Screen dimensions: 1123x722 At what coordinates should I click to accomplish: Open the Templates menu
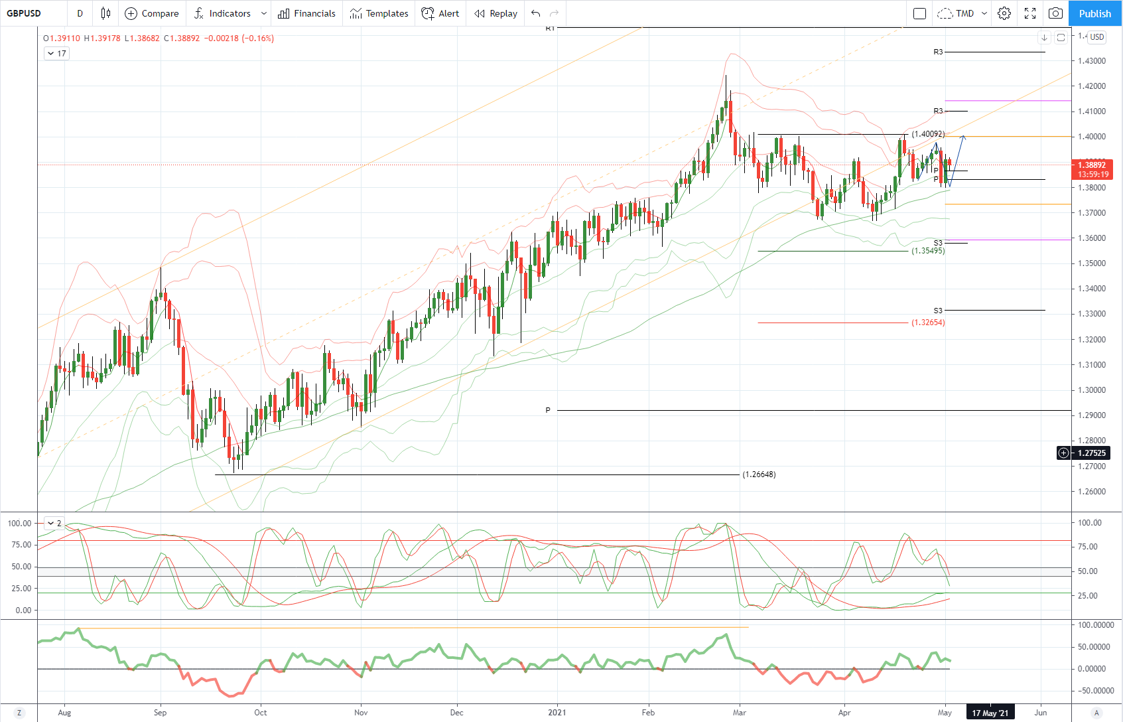click(379, 13)
